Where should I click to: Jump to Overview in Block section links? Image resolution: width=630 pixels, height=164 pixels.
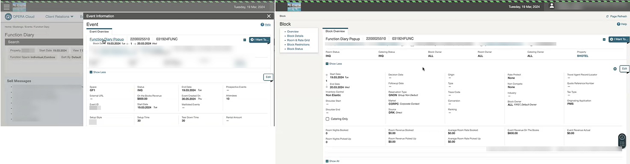(x=293, y=32)
